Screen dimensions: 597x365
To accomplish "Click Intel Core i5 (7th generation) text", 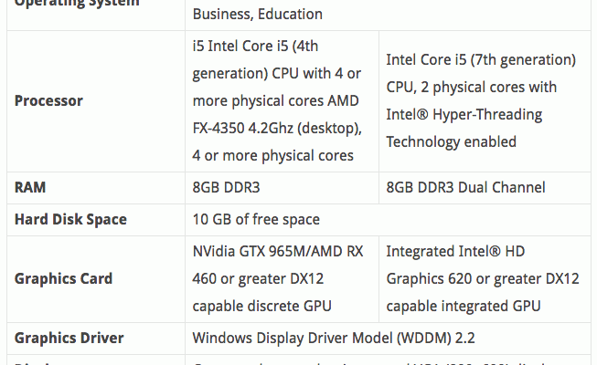I will click(x=481, y=59).
